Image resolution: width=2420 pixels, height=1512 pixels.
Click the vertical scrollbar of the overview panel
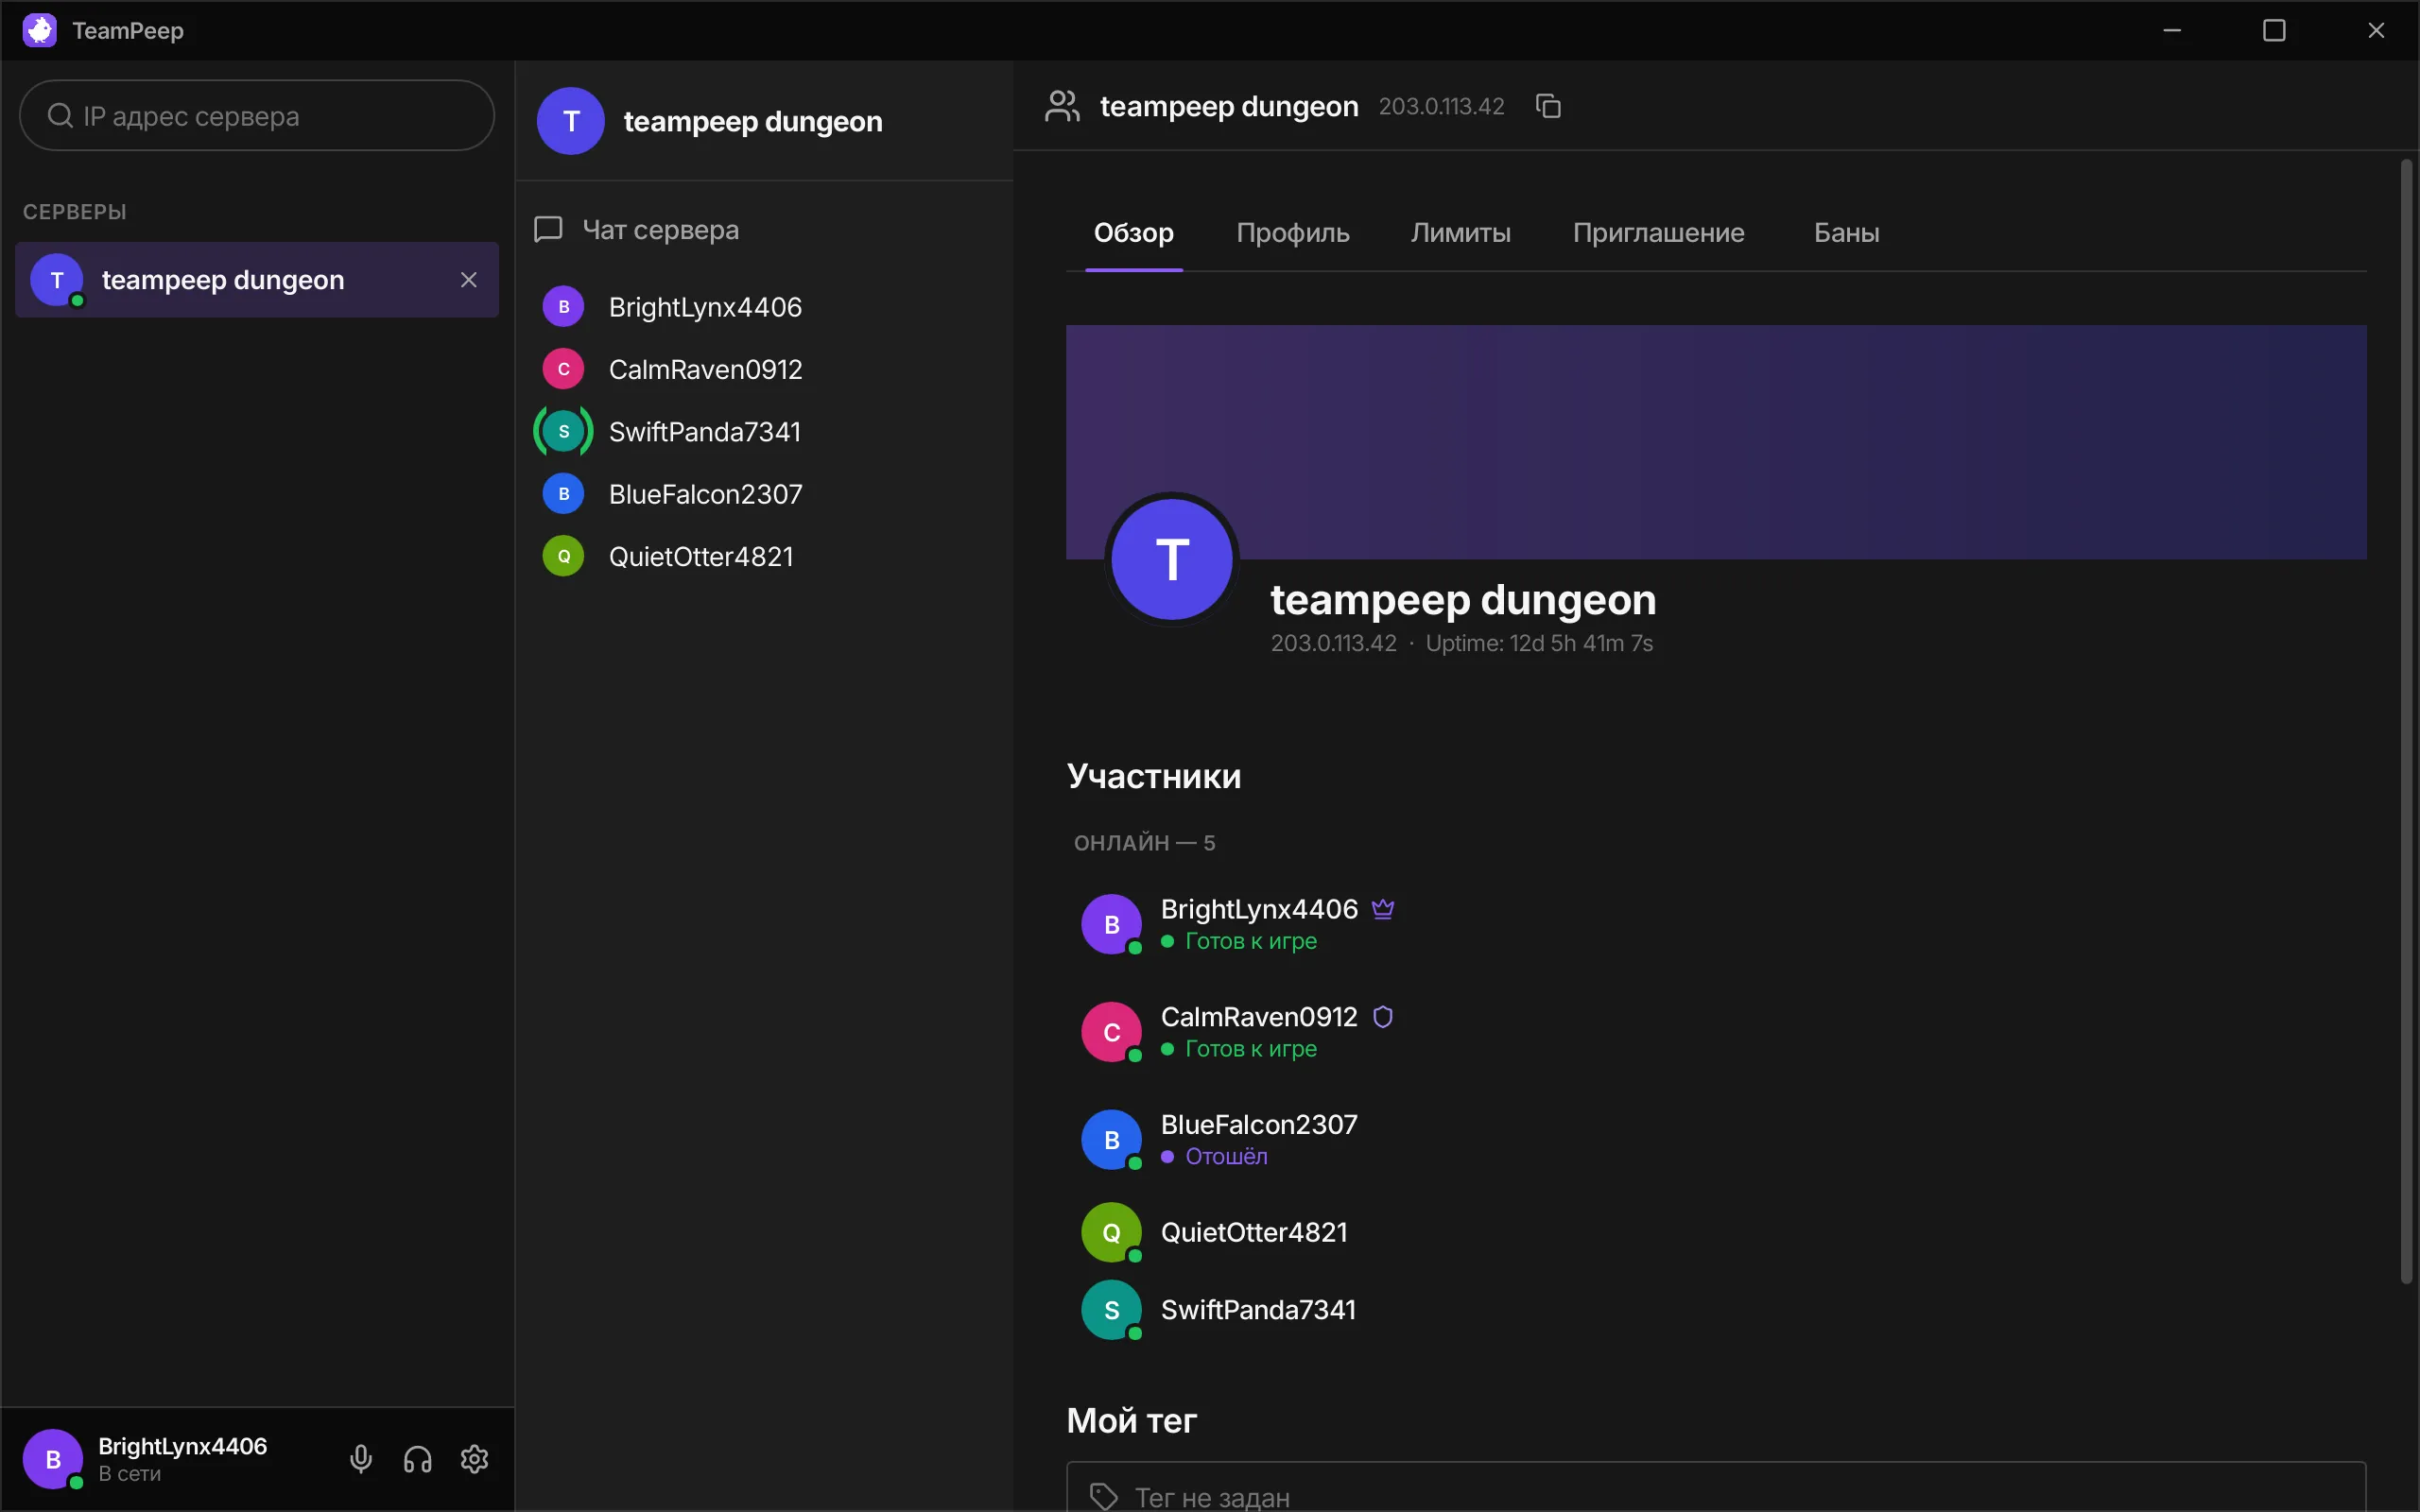2407,720
